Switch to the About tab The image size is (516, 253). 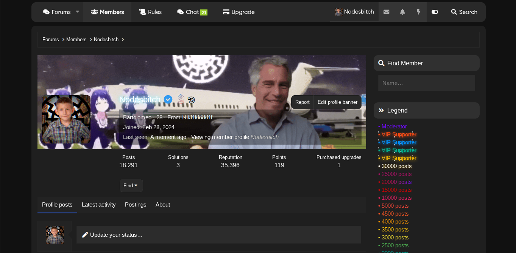coord(163,205)
